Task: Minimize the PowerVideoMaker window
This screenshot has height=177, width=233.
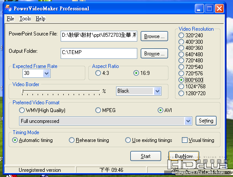Action: [199, 9]
